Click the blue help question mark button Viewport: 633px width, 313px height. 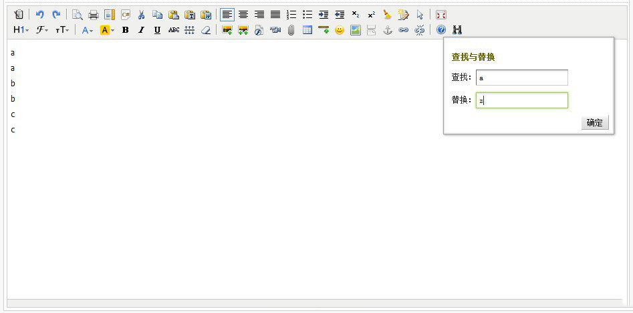[441, 30]
